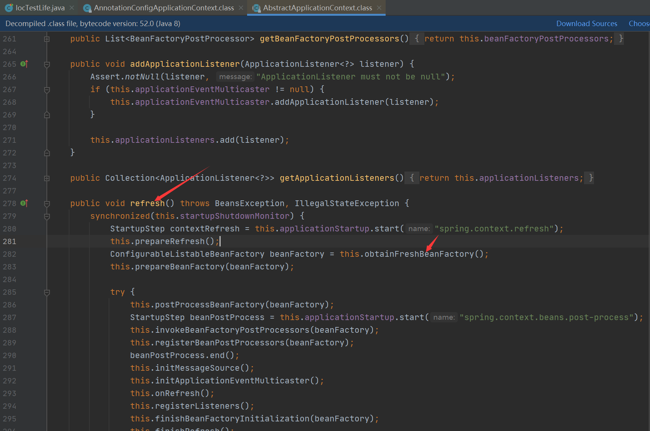Click the synchronized keyword on line 279
Image resolution: width=650 pixels, height=431 pixels.
click(x=120, y=216)
